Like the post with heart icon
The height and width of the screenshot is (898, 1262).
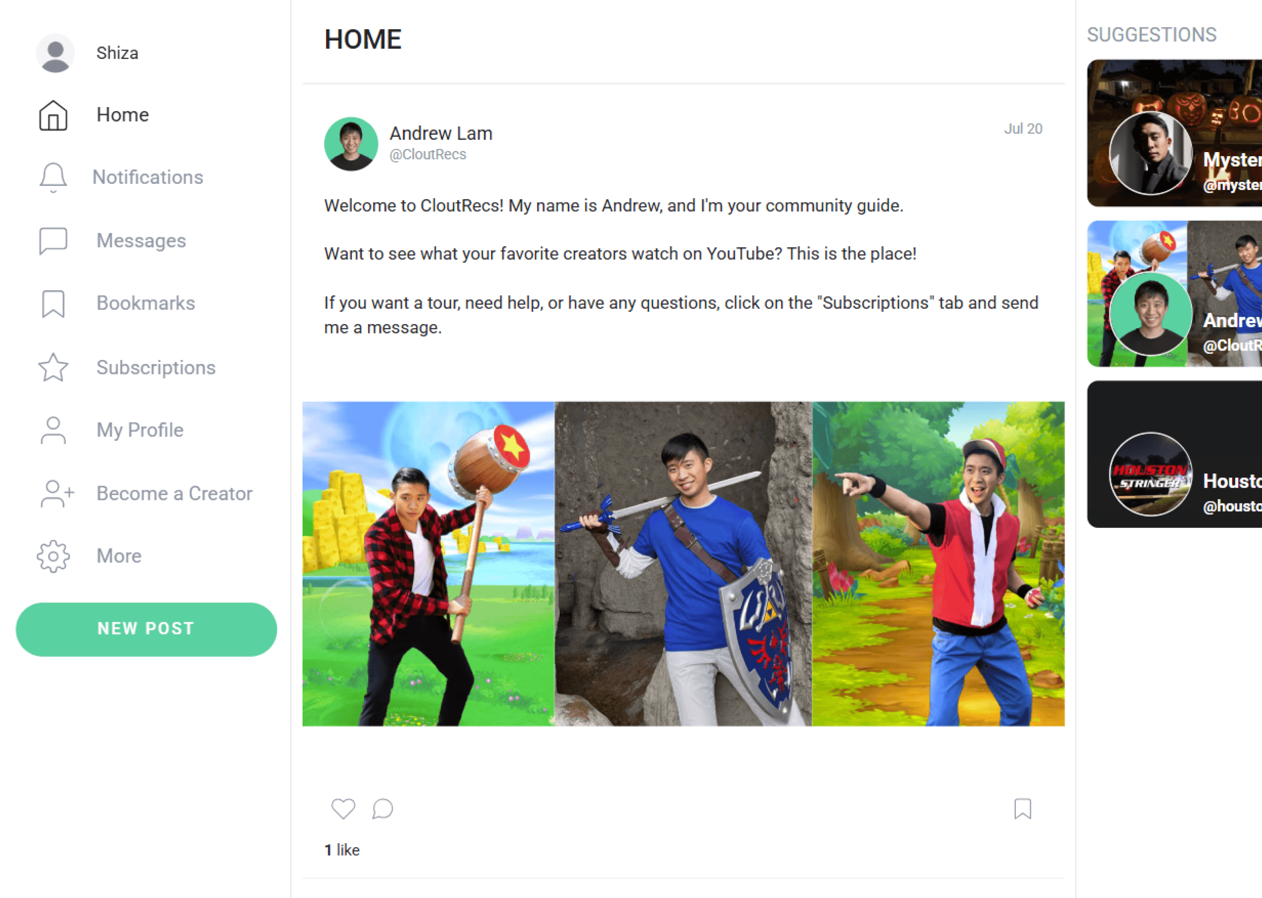pyautogui.click(x=343, y=809)
